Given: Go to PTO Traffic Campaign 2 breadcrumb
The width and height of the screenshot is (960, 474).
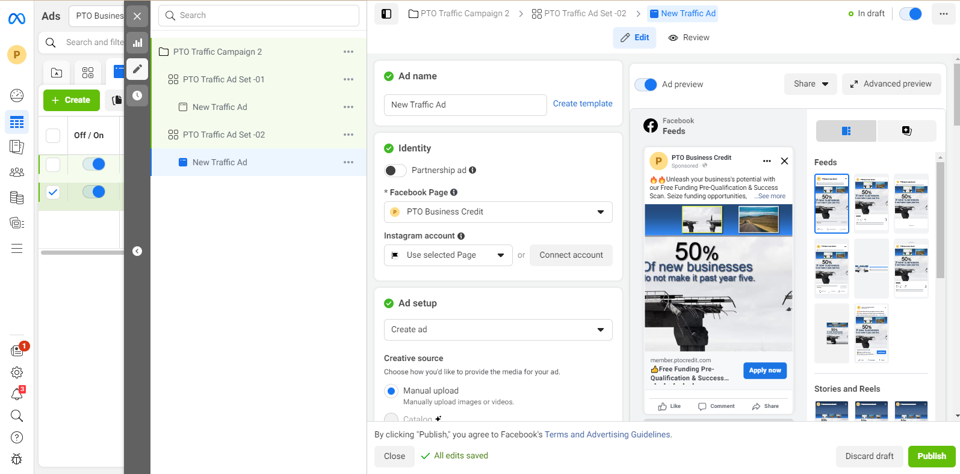Looking at the screenshot, I should coord(459,14).
